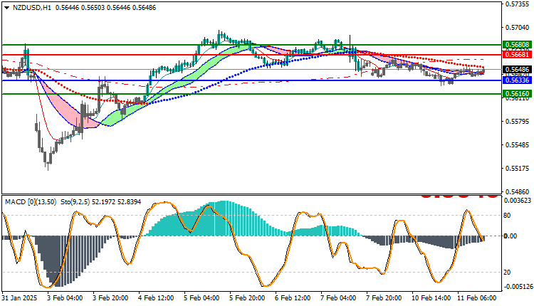The image size is (534, 306).
Task: Click the 0.55175 price axis value
Action: [518, 169]
